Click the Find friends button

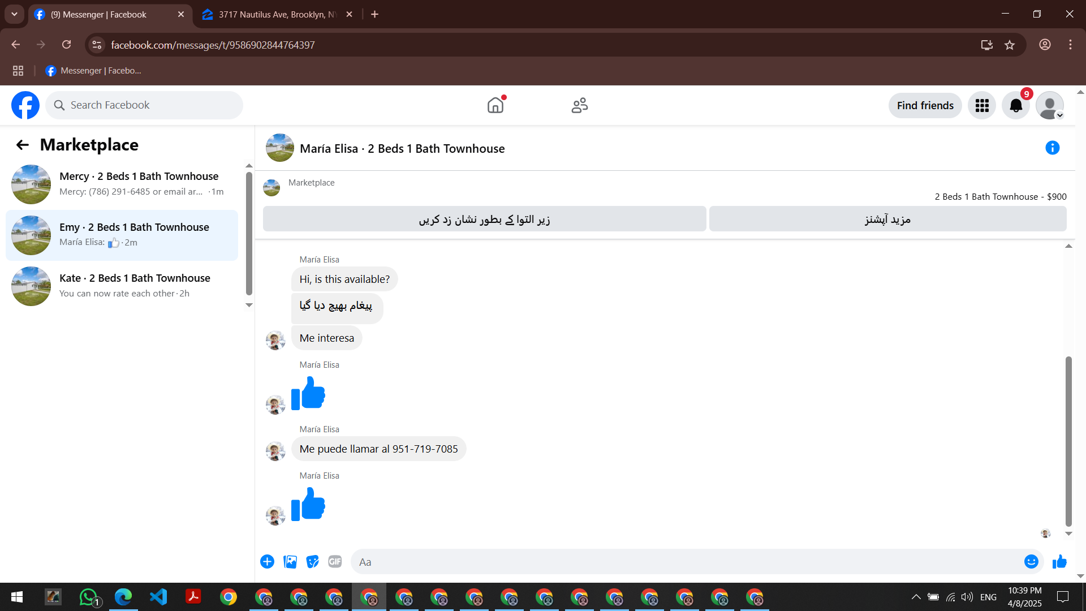[x=925, y=106]
